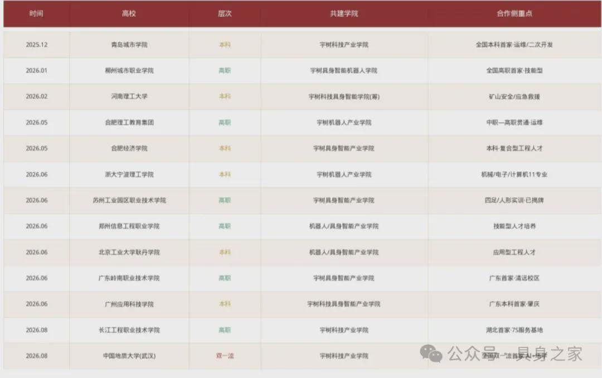The image size is (602, 378).
Task: Click the 层次 column header
Action: click(225, 13)
